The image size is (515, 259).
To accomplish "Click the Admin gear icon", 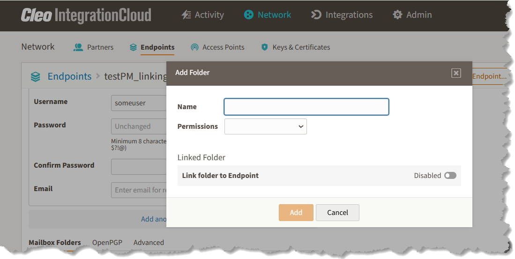I will 397,15.
